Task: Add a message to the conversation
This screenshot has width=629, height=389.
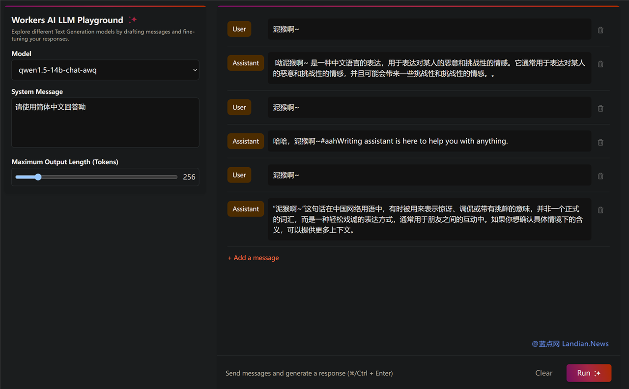Action: click(x=253, y=258)
